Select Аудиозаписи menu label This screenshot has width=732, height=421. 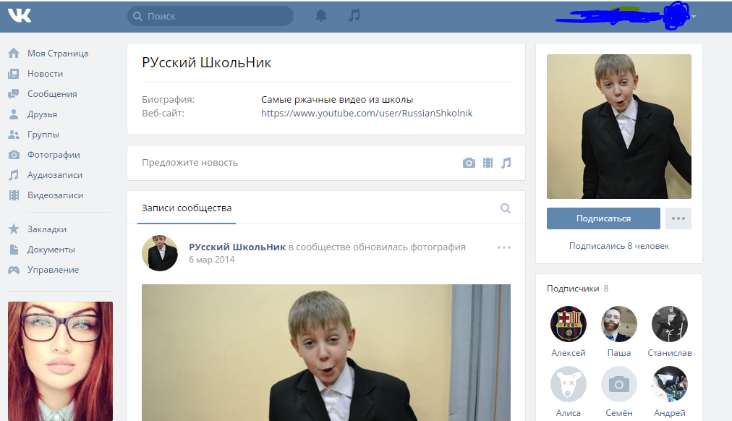point(55,175)
